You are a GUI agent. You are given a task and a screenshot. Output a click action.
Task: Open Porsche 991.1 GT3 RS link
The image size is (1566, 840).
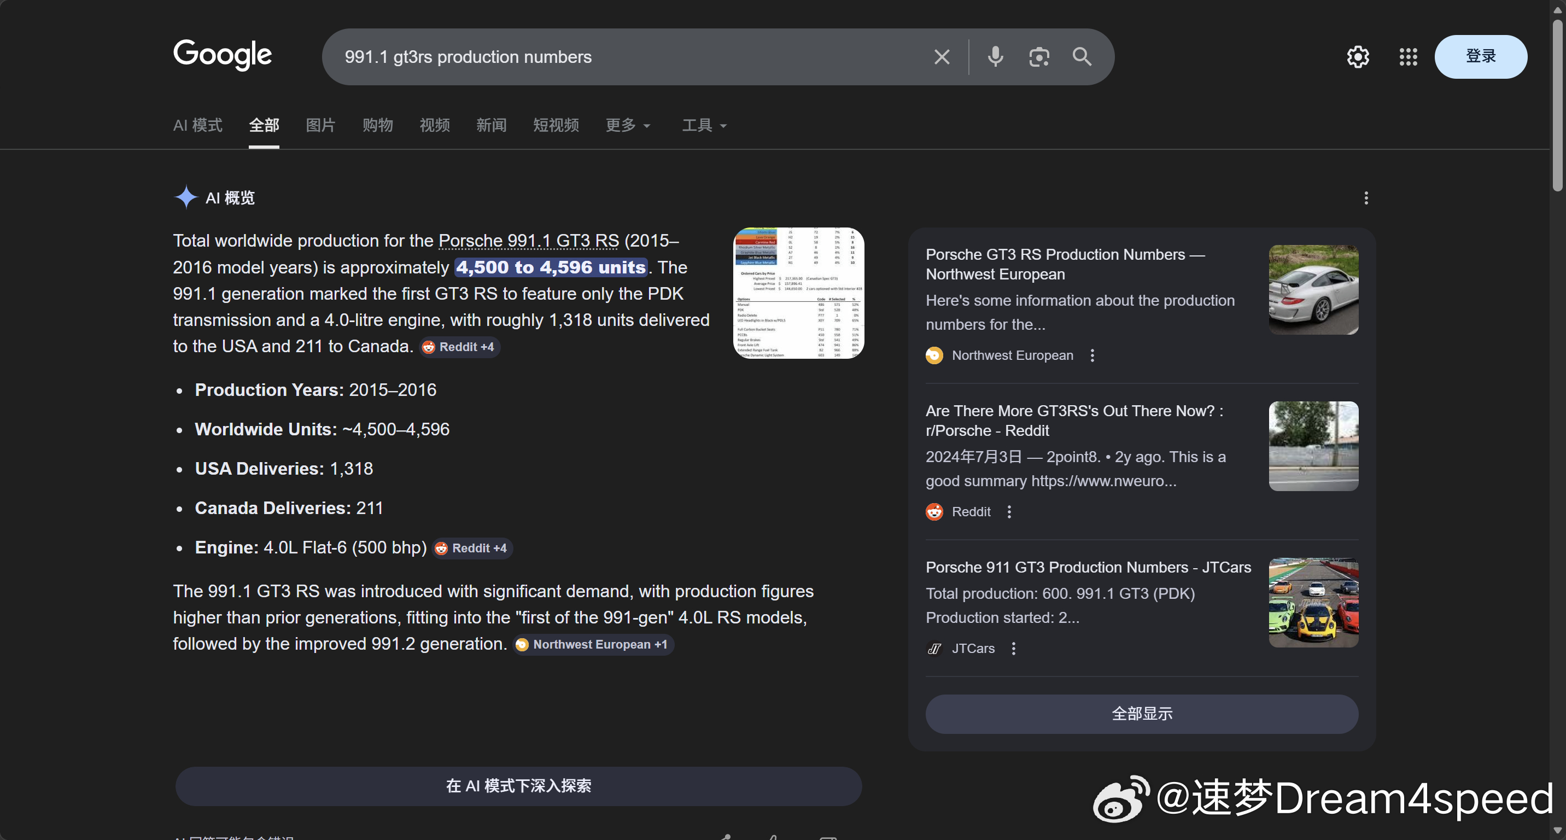[528, 241]
